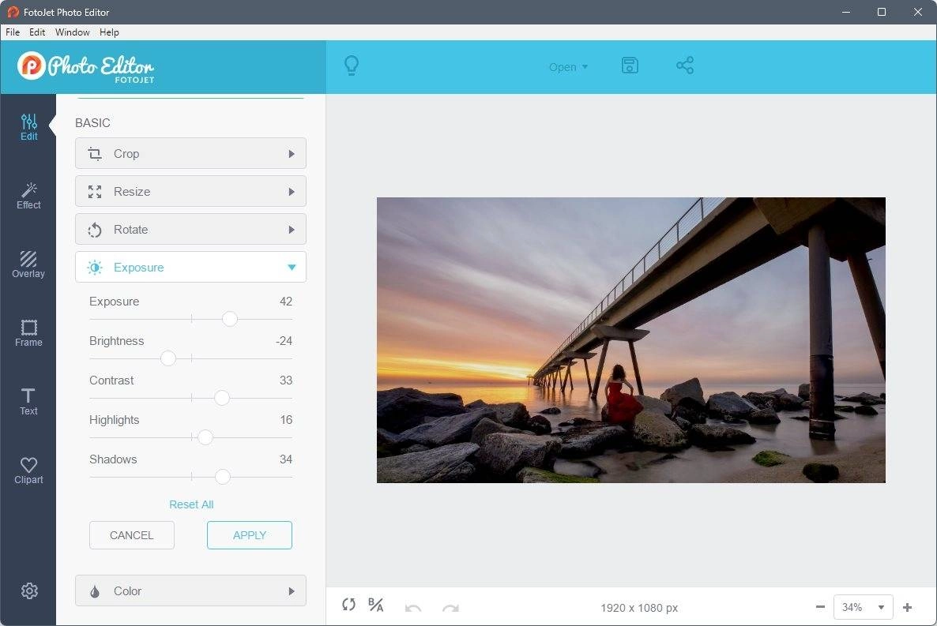Click the pier sunset photo on canvas
The height and width of the screenshot is (626, 937).
pos(631,340)
